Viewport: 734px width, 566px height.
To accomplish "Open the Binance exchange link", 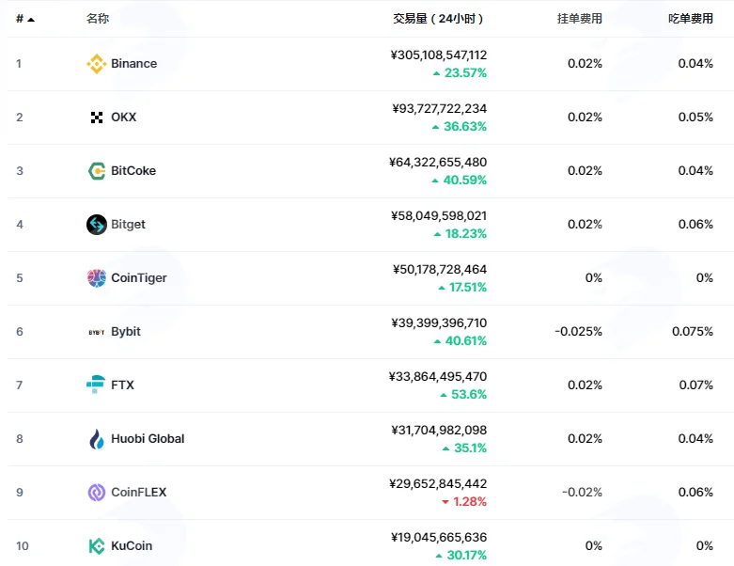I will point(133,64).
